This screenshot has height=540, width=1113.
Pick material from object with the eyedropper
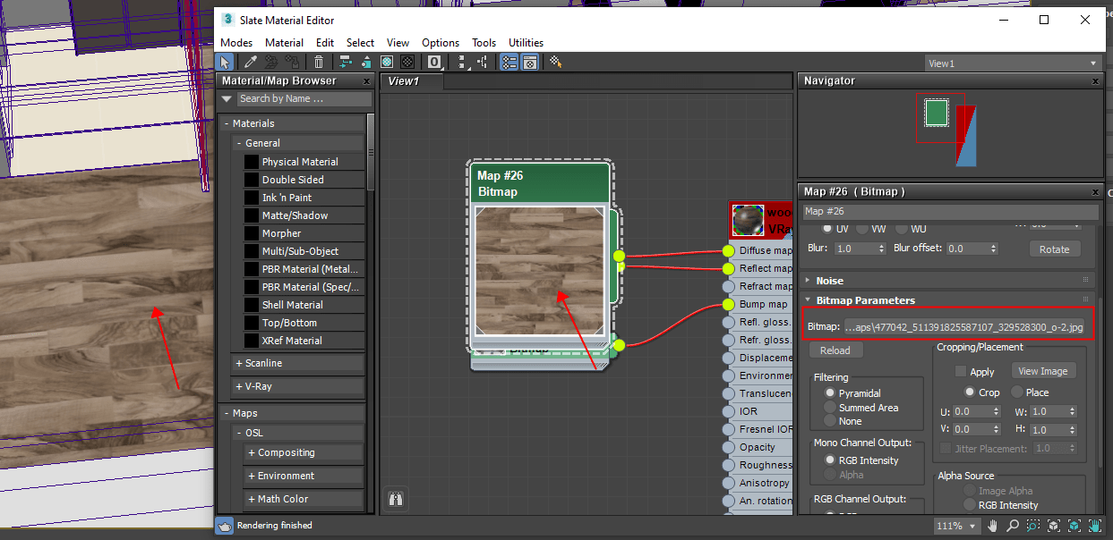250,62
